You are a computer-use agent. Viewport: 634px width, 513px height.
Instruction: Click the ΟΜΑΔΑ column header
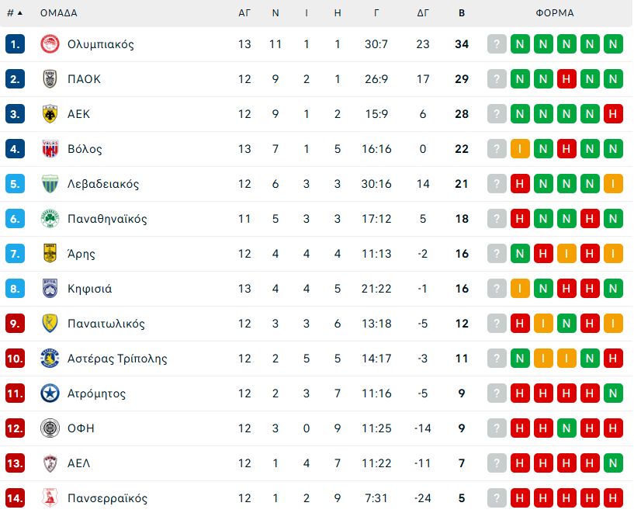click(59, 13)
